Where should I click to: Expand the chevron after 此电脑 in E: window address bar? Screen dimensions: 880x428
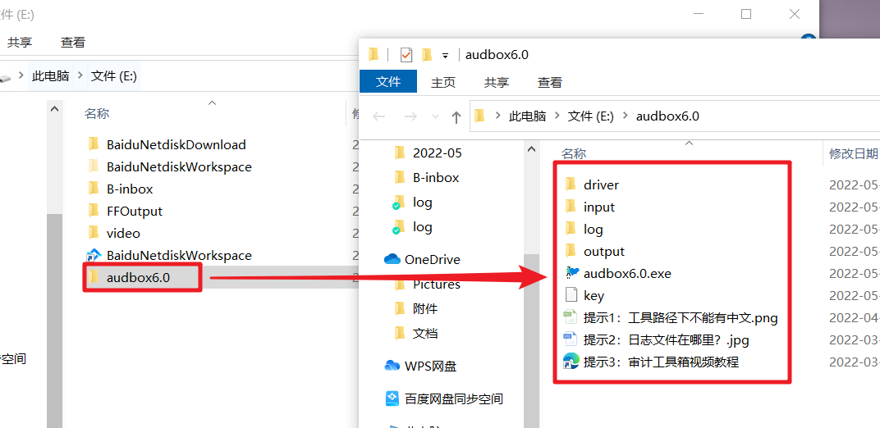click(x=80, y=75)
